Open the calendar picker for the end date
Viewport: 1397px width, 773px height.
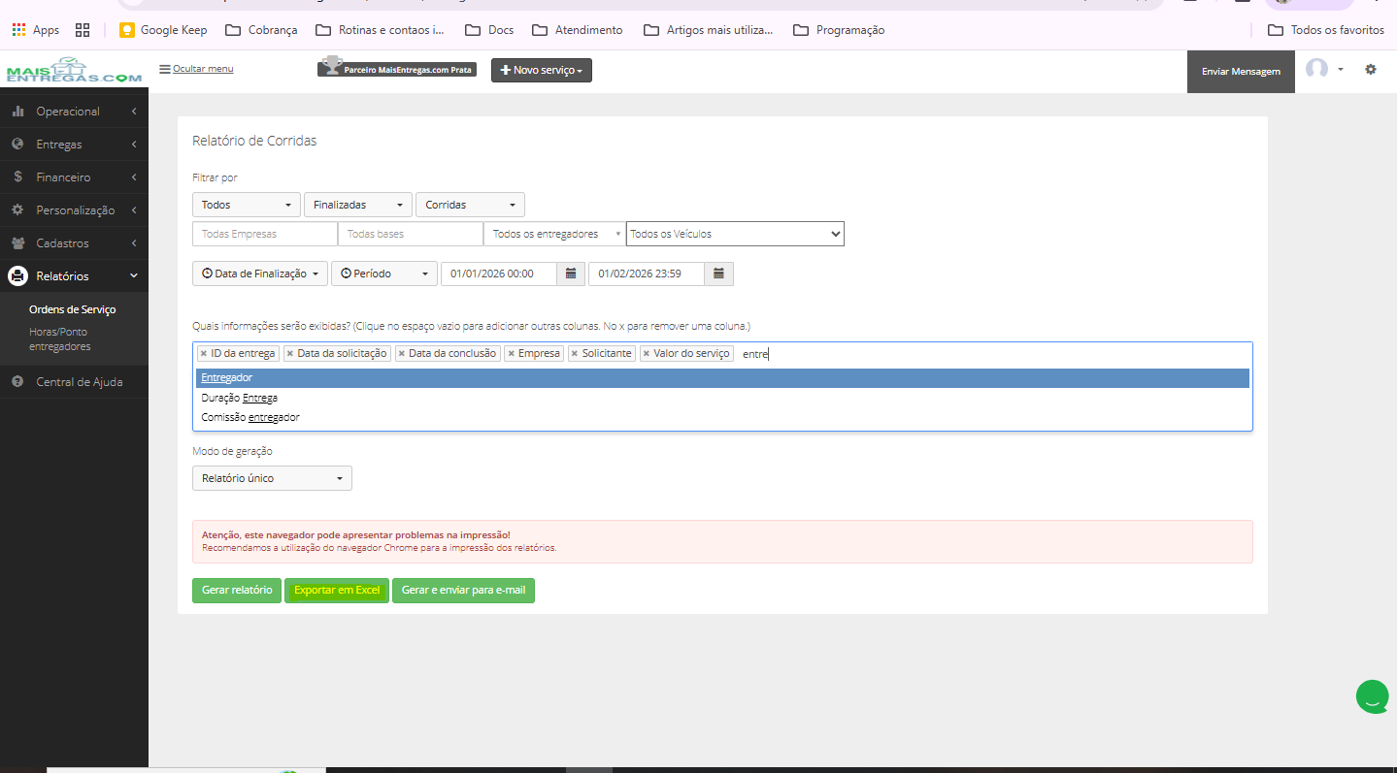(719, 274)
